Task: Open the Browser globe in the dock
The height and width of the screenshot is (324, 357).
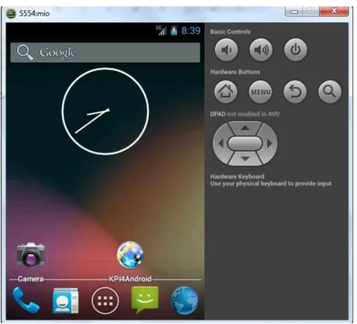Action: point(184,300)
